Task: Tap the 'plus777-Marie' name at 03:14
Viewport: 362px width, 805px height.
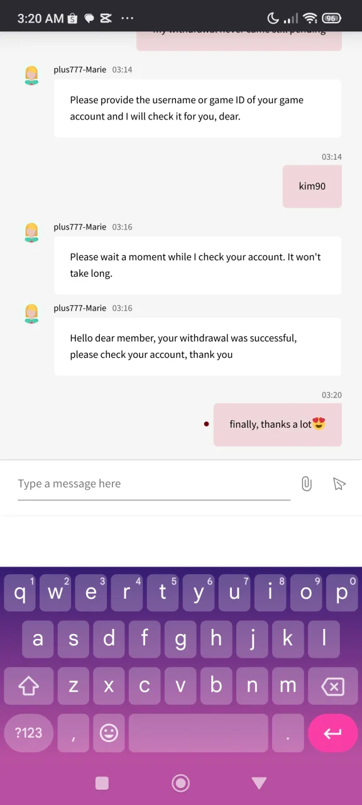Action: pos(80,70)
